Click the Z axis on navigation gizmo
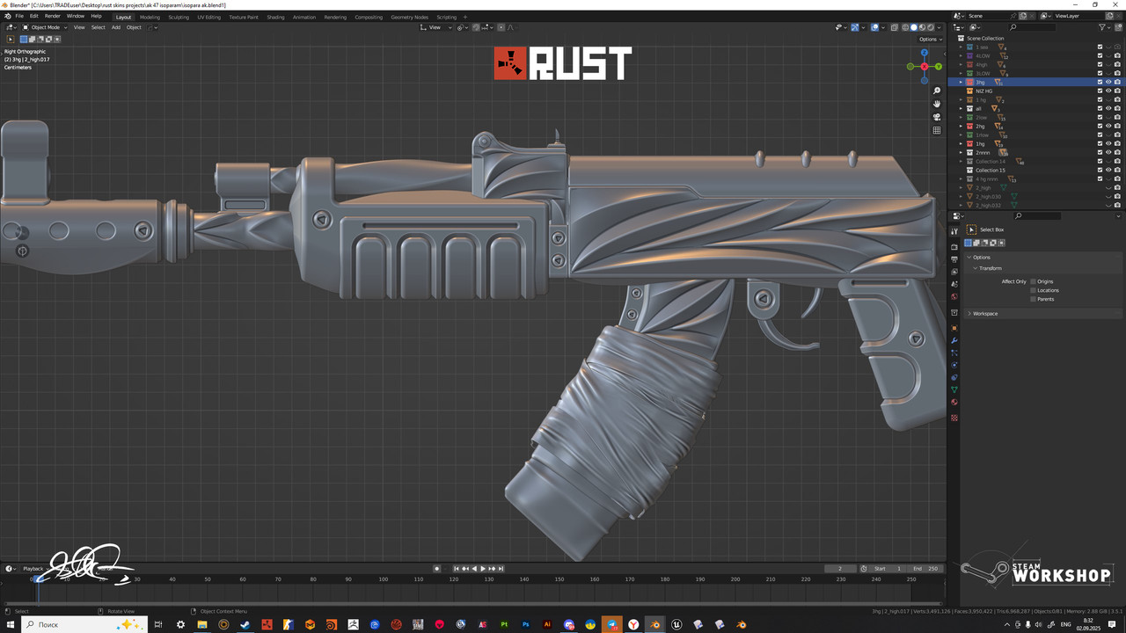1126x633 pixels. click(925, 53)
